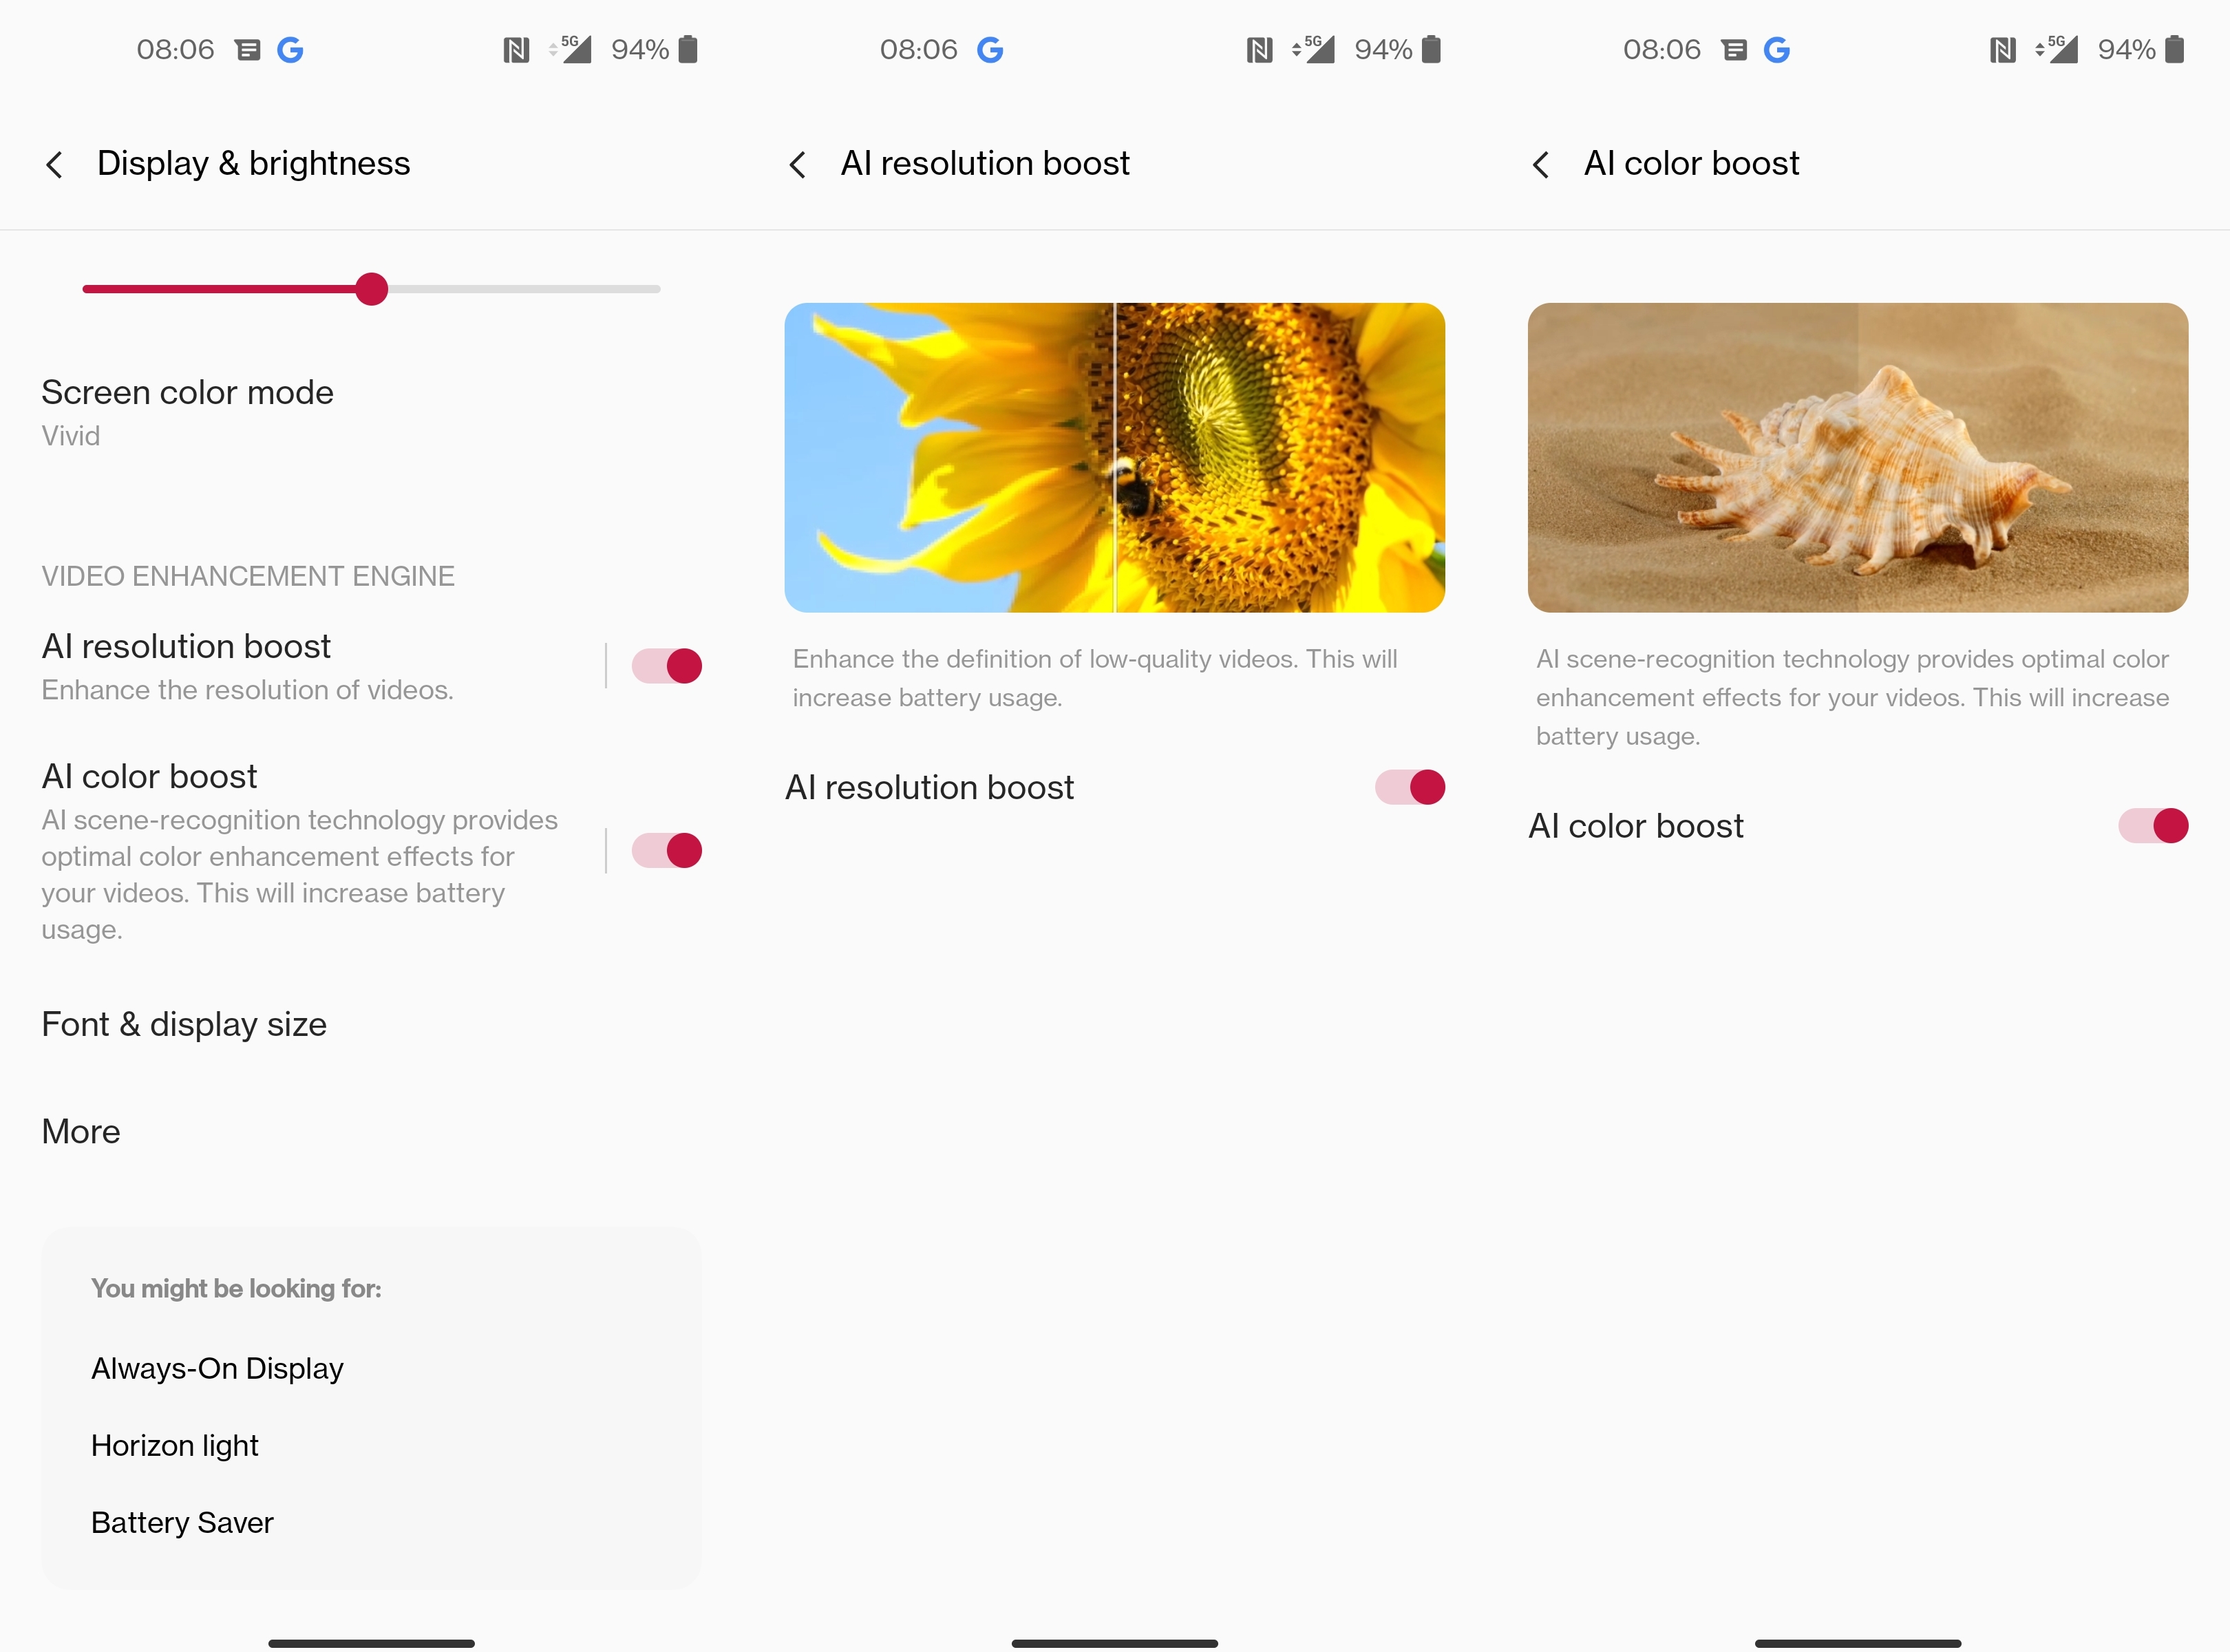Viewport: 2230px width, 1652px height.
Task: Tap NFC icon in the first status bar
Action: [x=516, y=49]
